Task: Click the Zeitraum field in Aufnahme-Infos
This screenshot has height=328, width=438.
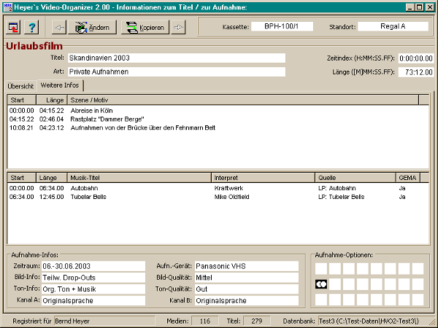Action: point(93,267)
